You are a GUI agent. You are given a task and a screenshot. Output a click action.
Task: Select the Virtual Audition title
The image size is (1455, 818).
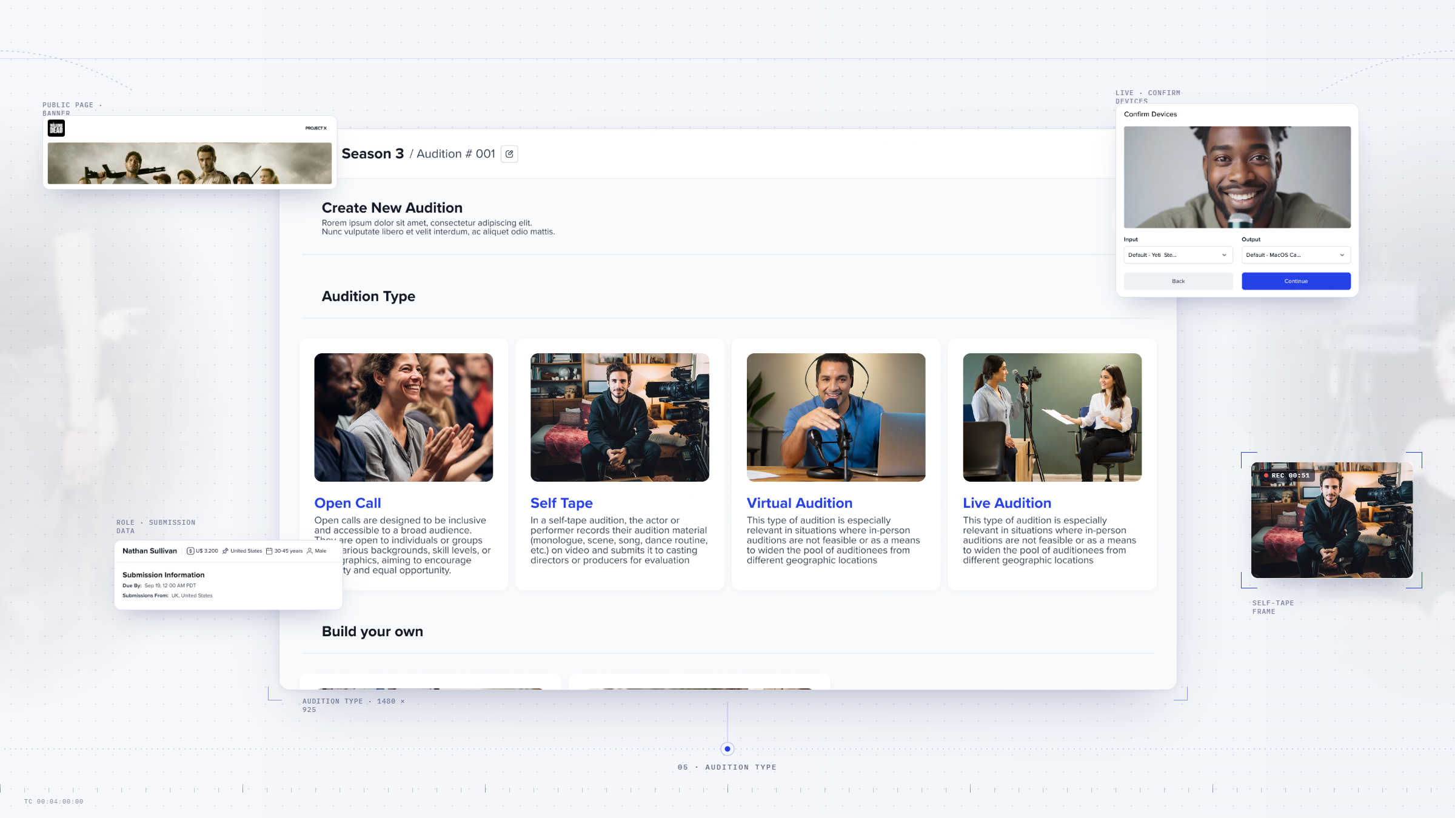(x=800, y=503)
